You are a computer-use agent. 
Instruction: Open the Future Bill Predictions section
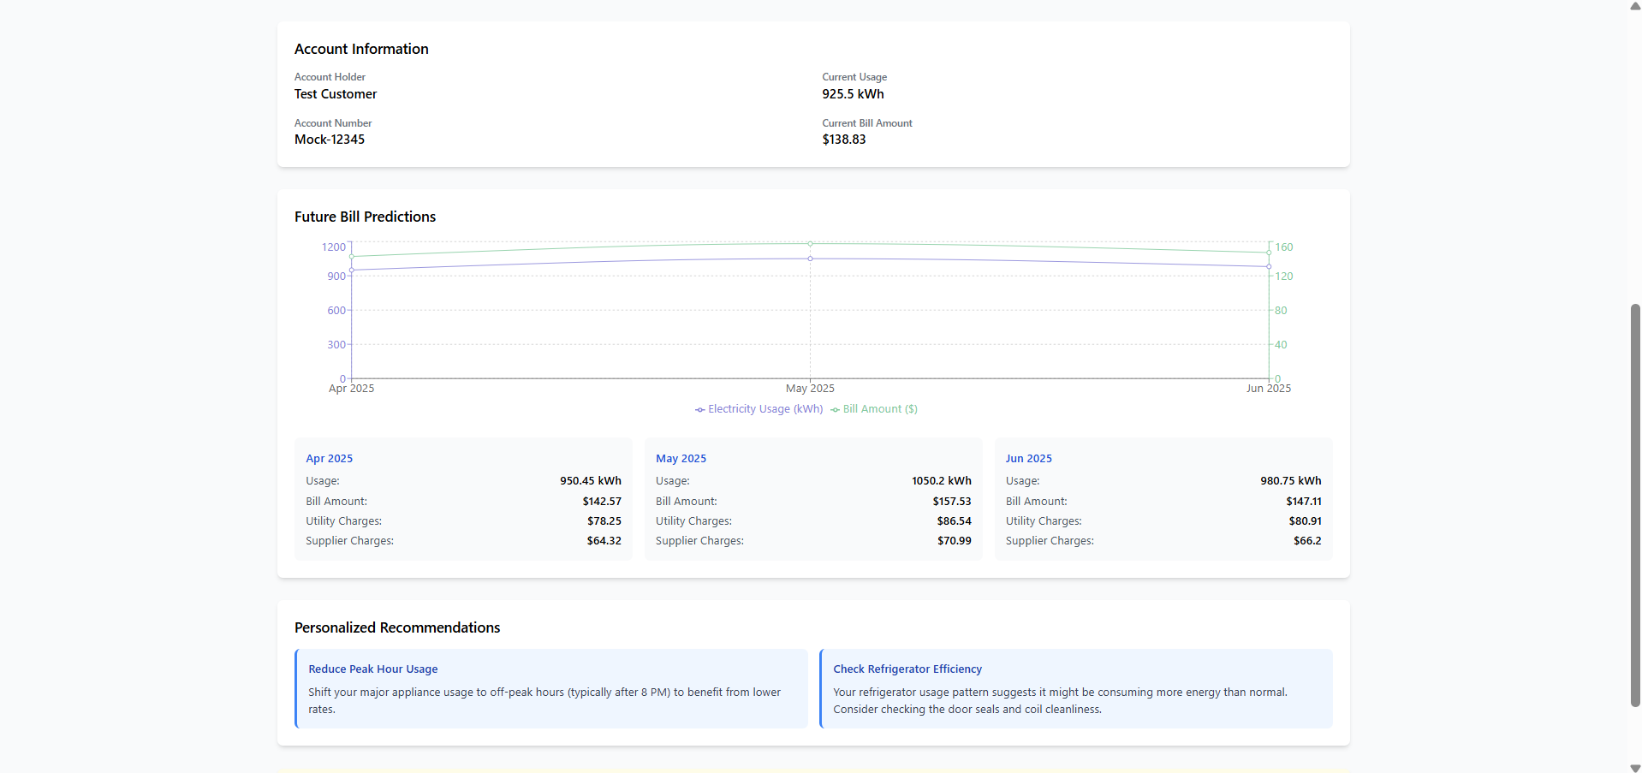click(364, 217)
